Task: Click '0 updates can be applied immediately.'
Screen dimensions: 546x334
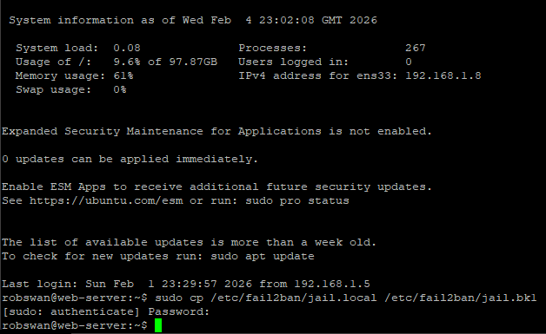Action: [x=130, y=159]
